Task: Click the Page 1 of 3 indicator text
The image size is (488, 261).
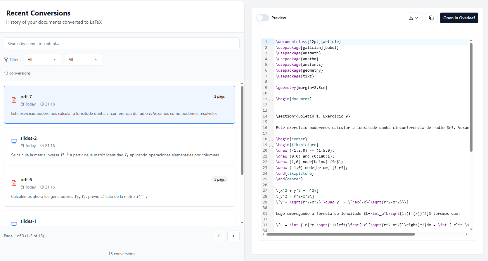Action: [24, 236]
